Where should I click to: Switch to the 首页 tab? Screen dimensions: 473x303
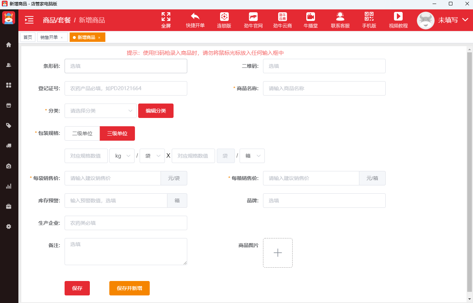point(28,37)
